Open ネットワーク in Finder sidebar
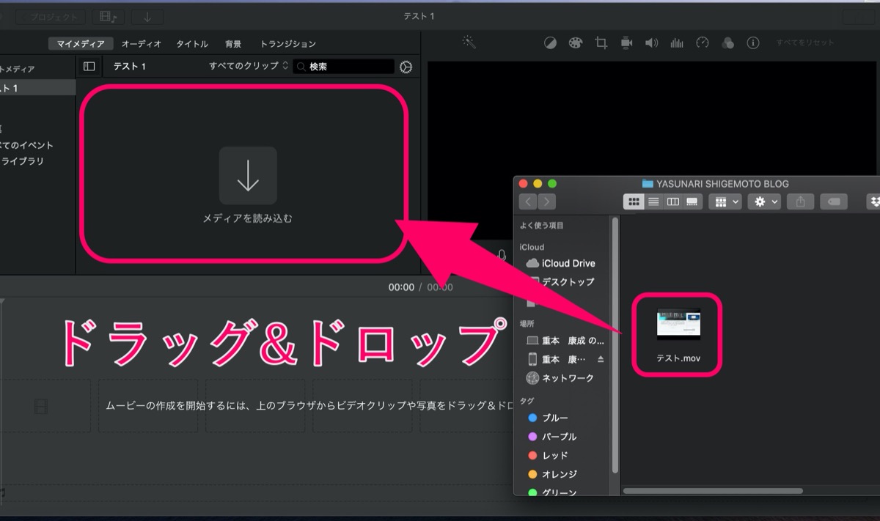Screen dimensions: 880x521 click(x=561, y=378)
